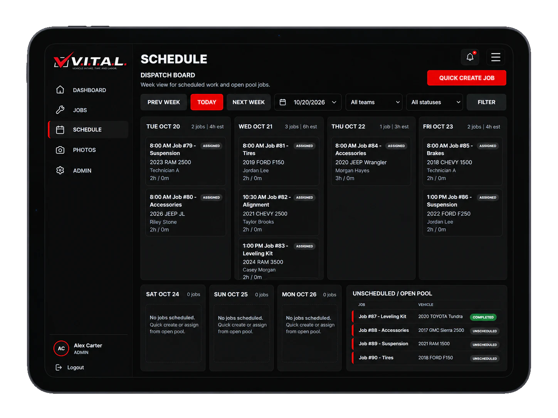Open Job #79 Suspension card
Image resolution: width=558 pixels, height=418 pixels.
(x=186, y=161)
